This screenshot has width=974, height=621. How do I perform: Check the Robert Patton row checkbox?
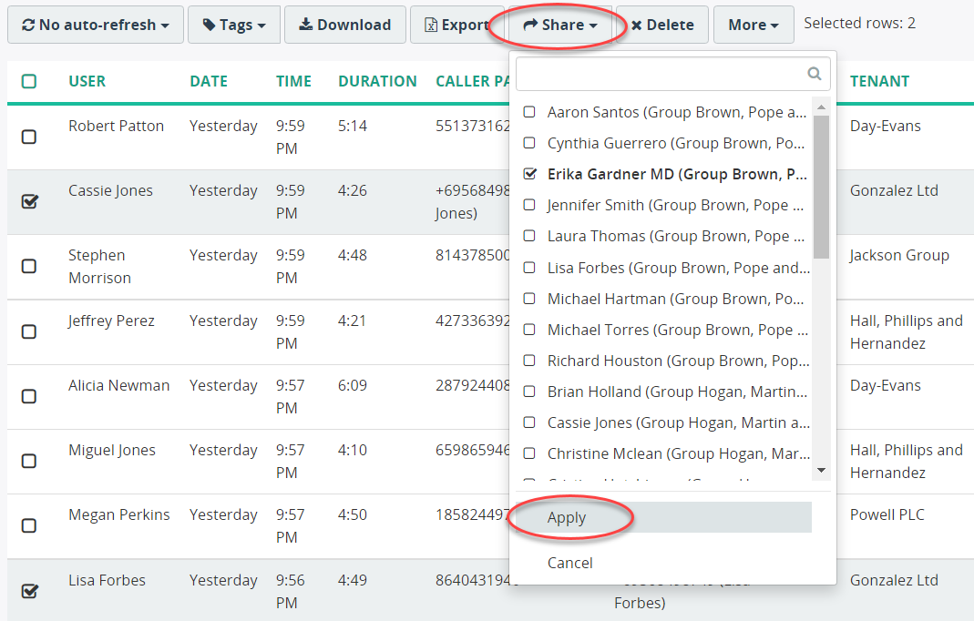(29, 137)
